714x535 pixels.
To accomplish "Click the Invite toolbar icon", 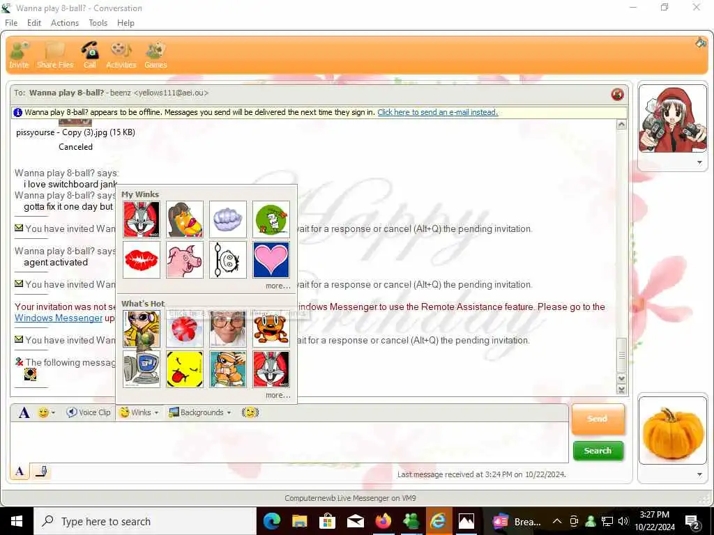I will click(x=19, y=55).
